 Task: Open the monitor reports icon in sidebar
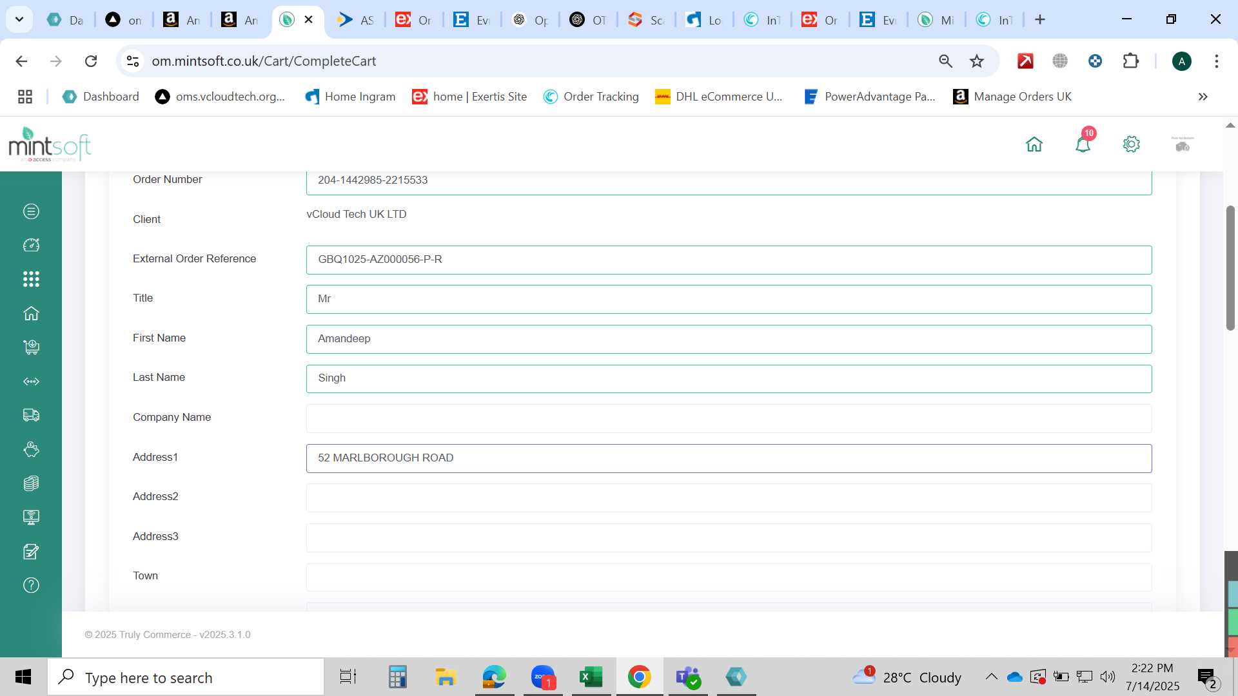tap(31, 517)
